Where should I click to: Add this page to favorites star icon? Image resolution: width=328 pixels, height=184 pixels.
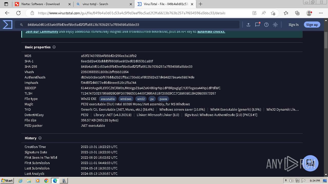coord(273,13)
